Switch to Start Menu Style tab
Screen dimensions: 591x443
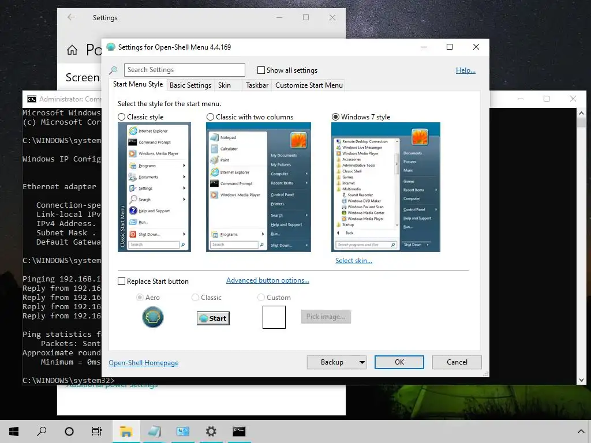tap(138, 84)
